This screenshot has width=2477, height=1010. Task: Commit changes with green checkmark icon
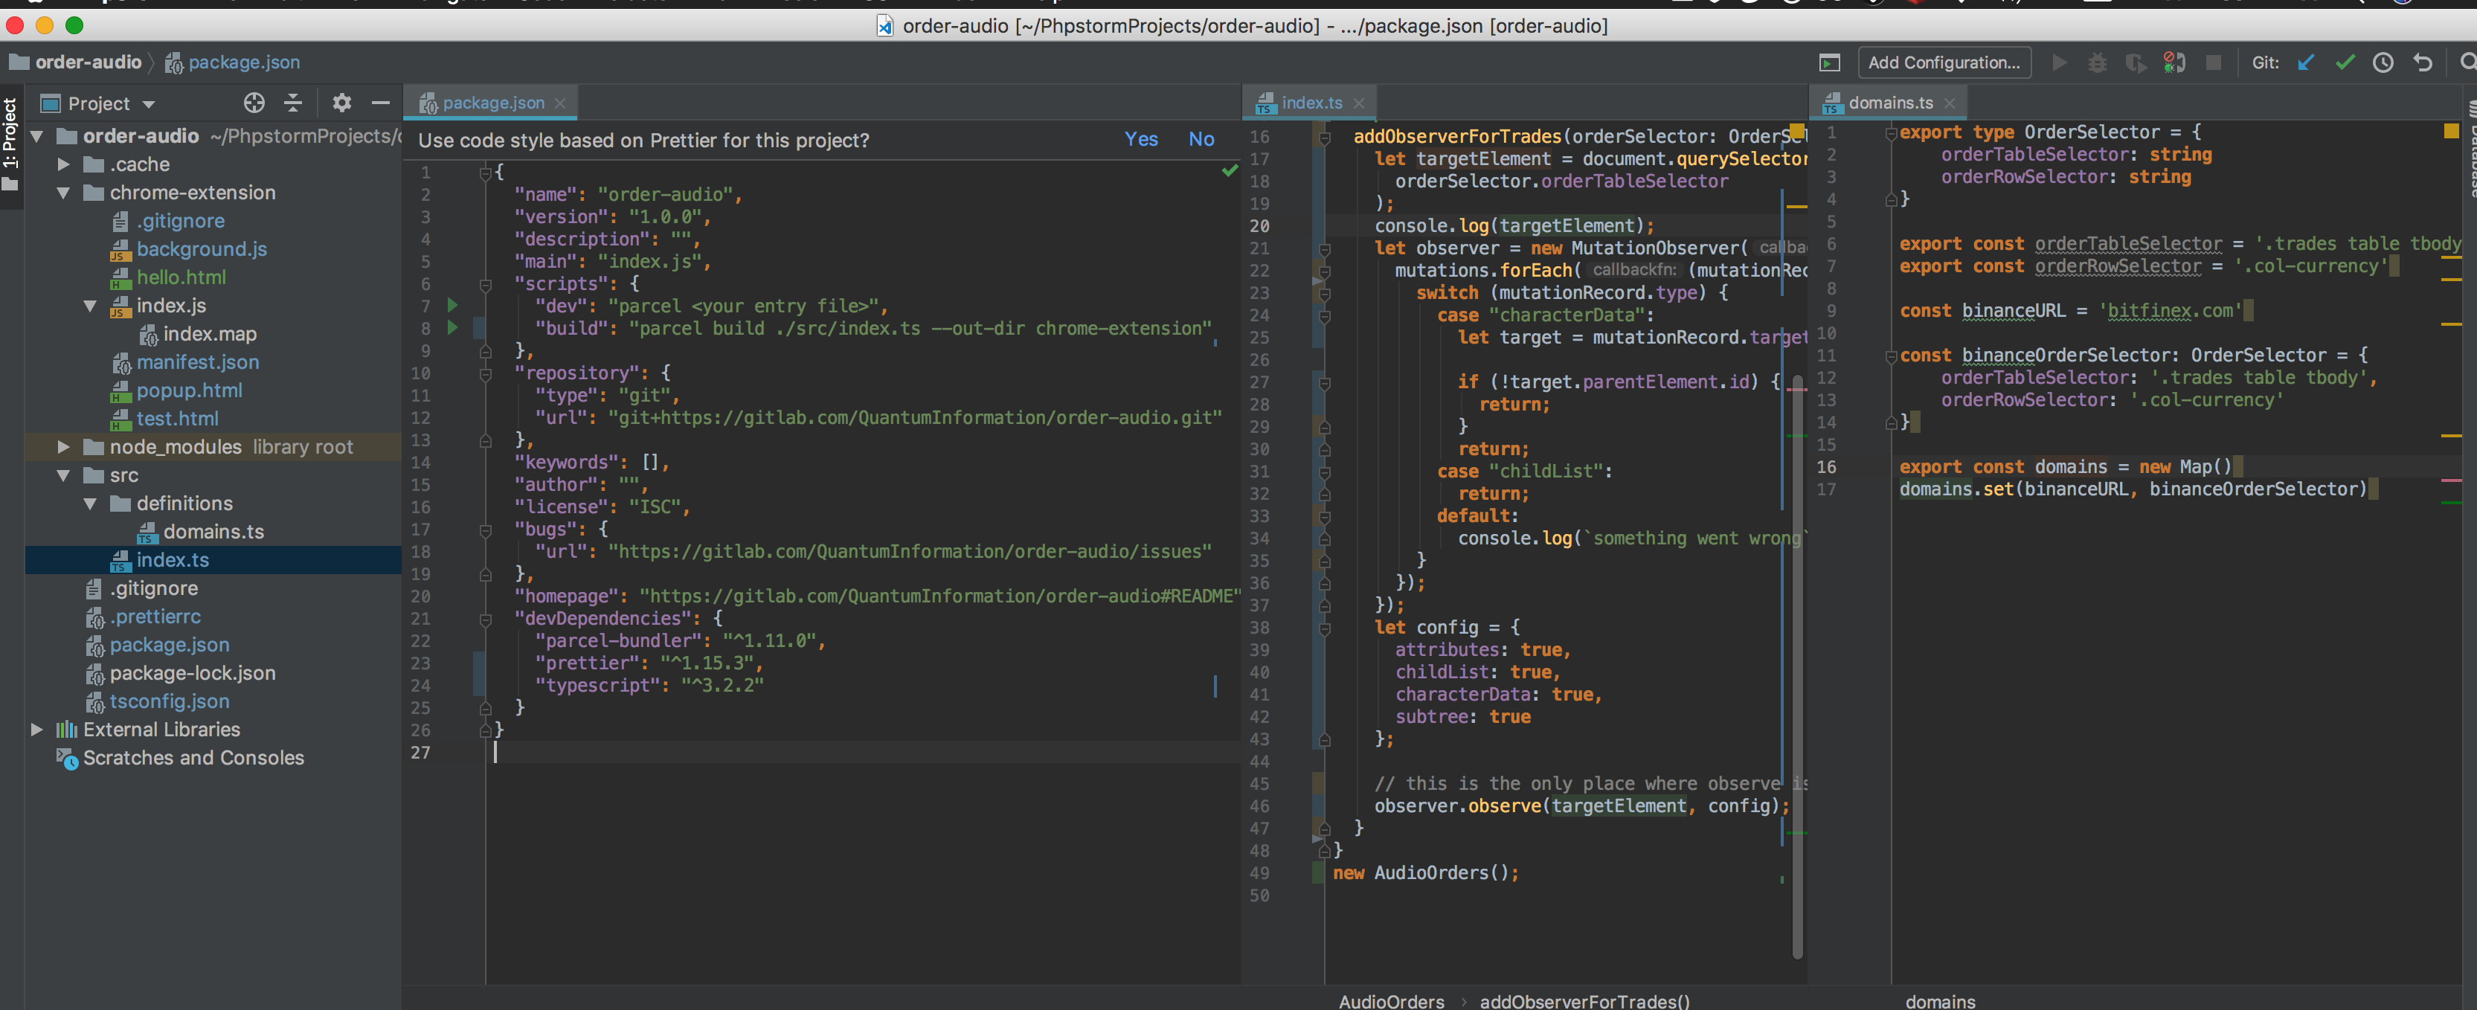tap(2345, 62)
